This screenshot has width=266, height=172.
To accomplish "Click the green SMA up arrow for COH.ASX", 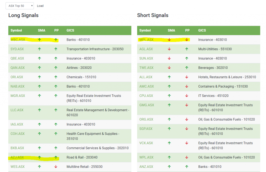I will pos(39,134).
